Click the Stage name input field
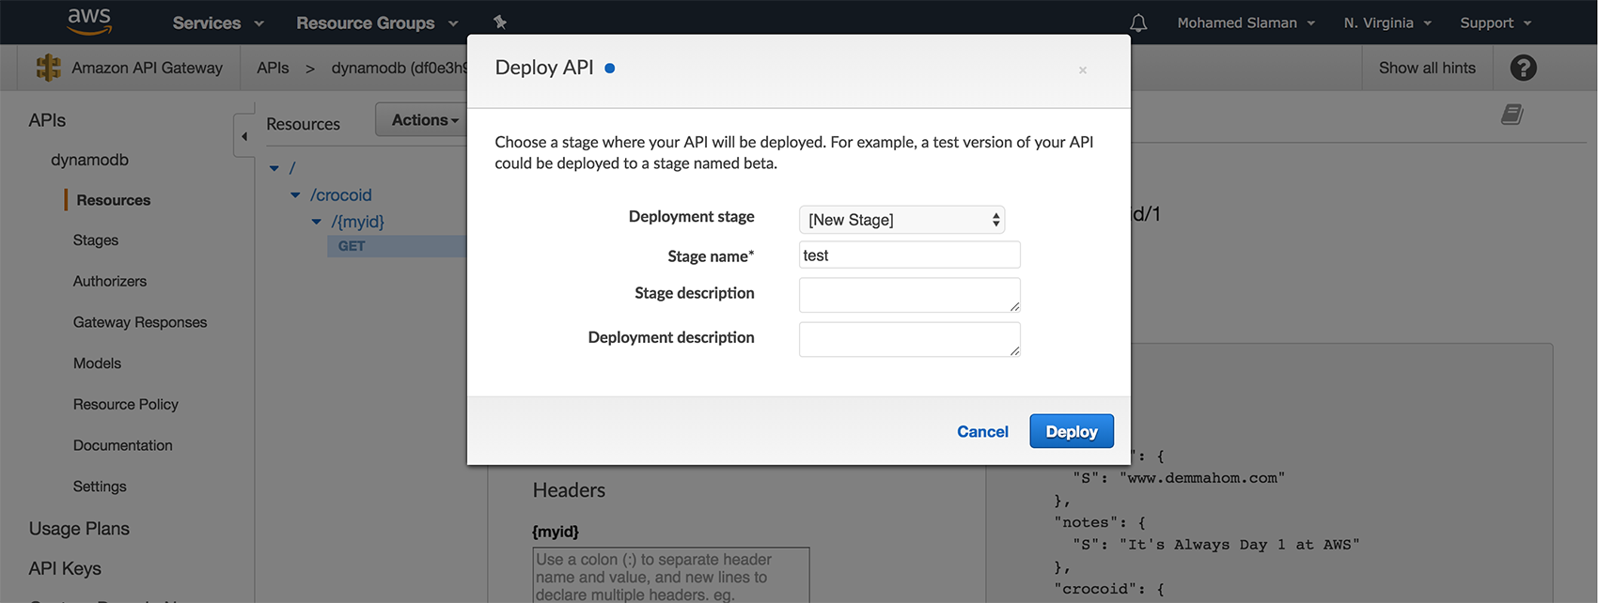This screenshot has height=603, width=1598. [x=910, y=255]
